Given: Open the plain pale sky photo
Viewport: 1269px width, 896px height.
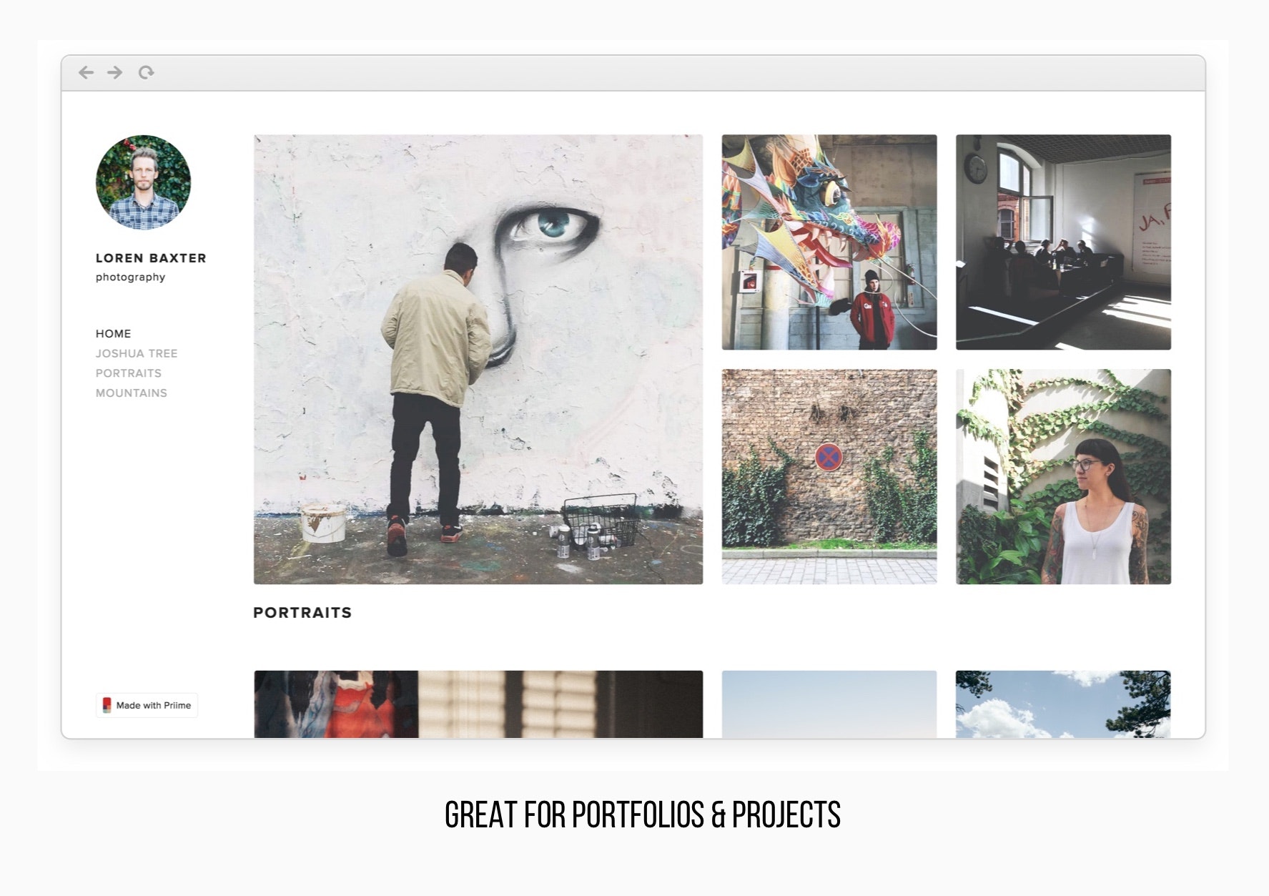Looking at the screenshot, I should (829, 704).
